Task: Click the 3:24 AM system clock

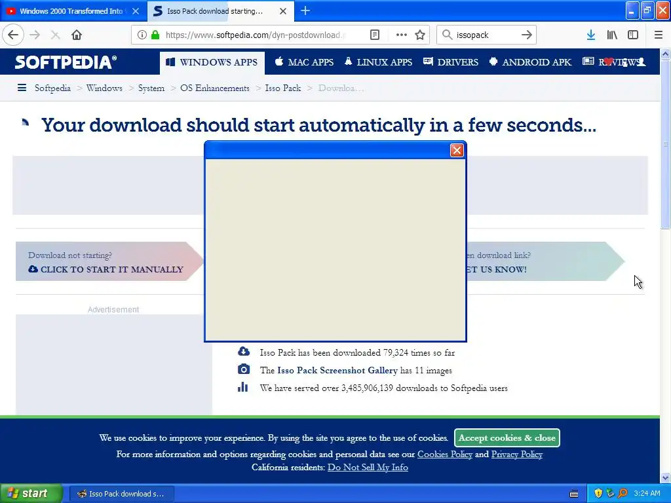Action: click(647, 493)
